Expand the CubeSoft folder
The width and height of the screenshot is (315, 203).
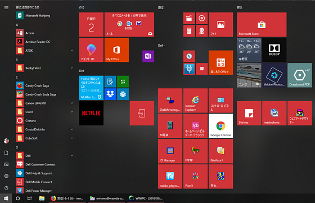point(44,138)
